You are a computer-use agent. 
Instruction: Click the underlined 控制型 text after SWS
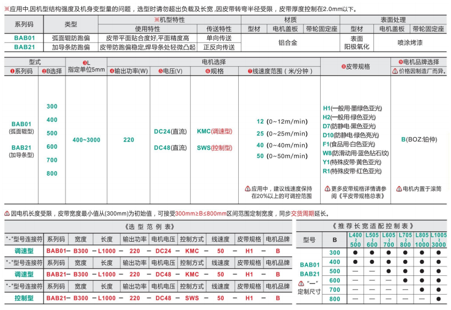(x=222, y=148)
